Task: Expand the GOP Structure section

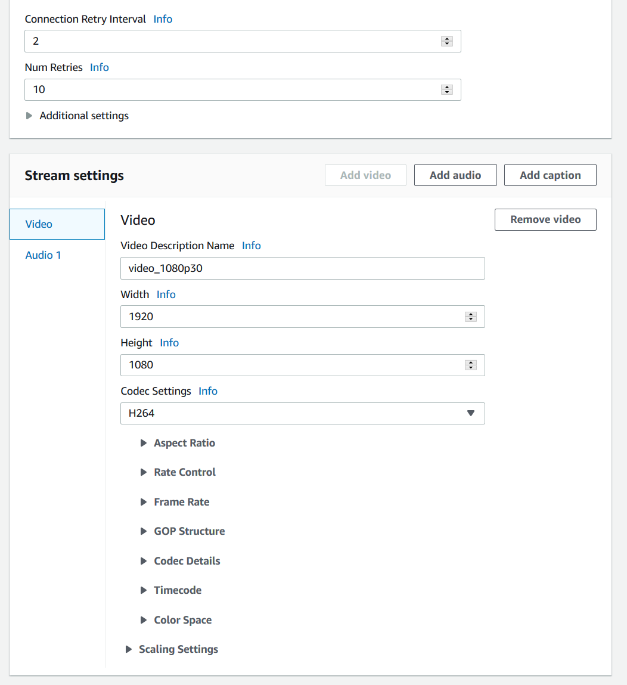Action: click(182, 531)
